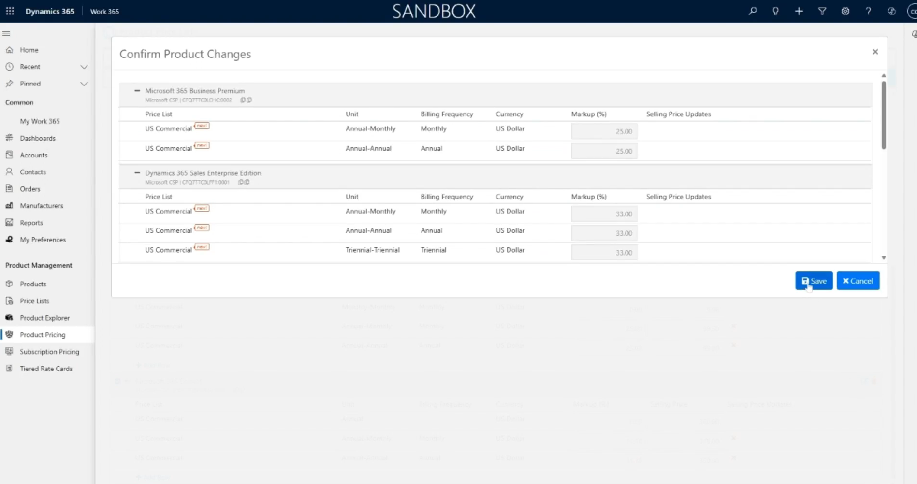Viewport: 917px width, 484px height.
Task: Expand the Recent section chevron
Action: 84,67
